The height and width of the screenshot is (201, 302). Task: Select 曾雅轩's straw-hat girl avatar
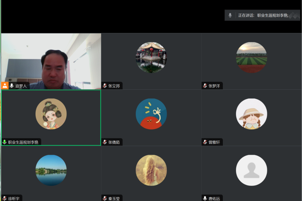pos(251,114)
